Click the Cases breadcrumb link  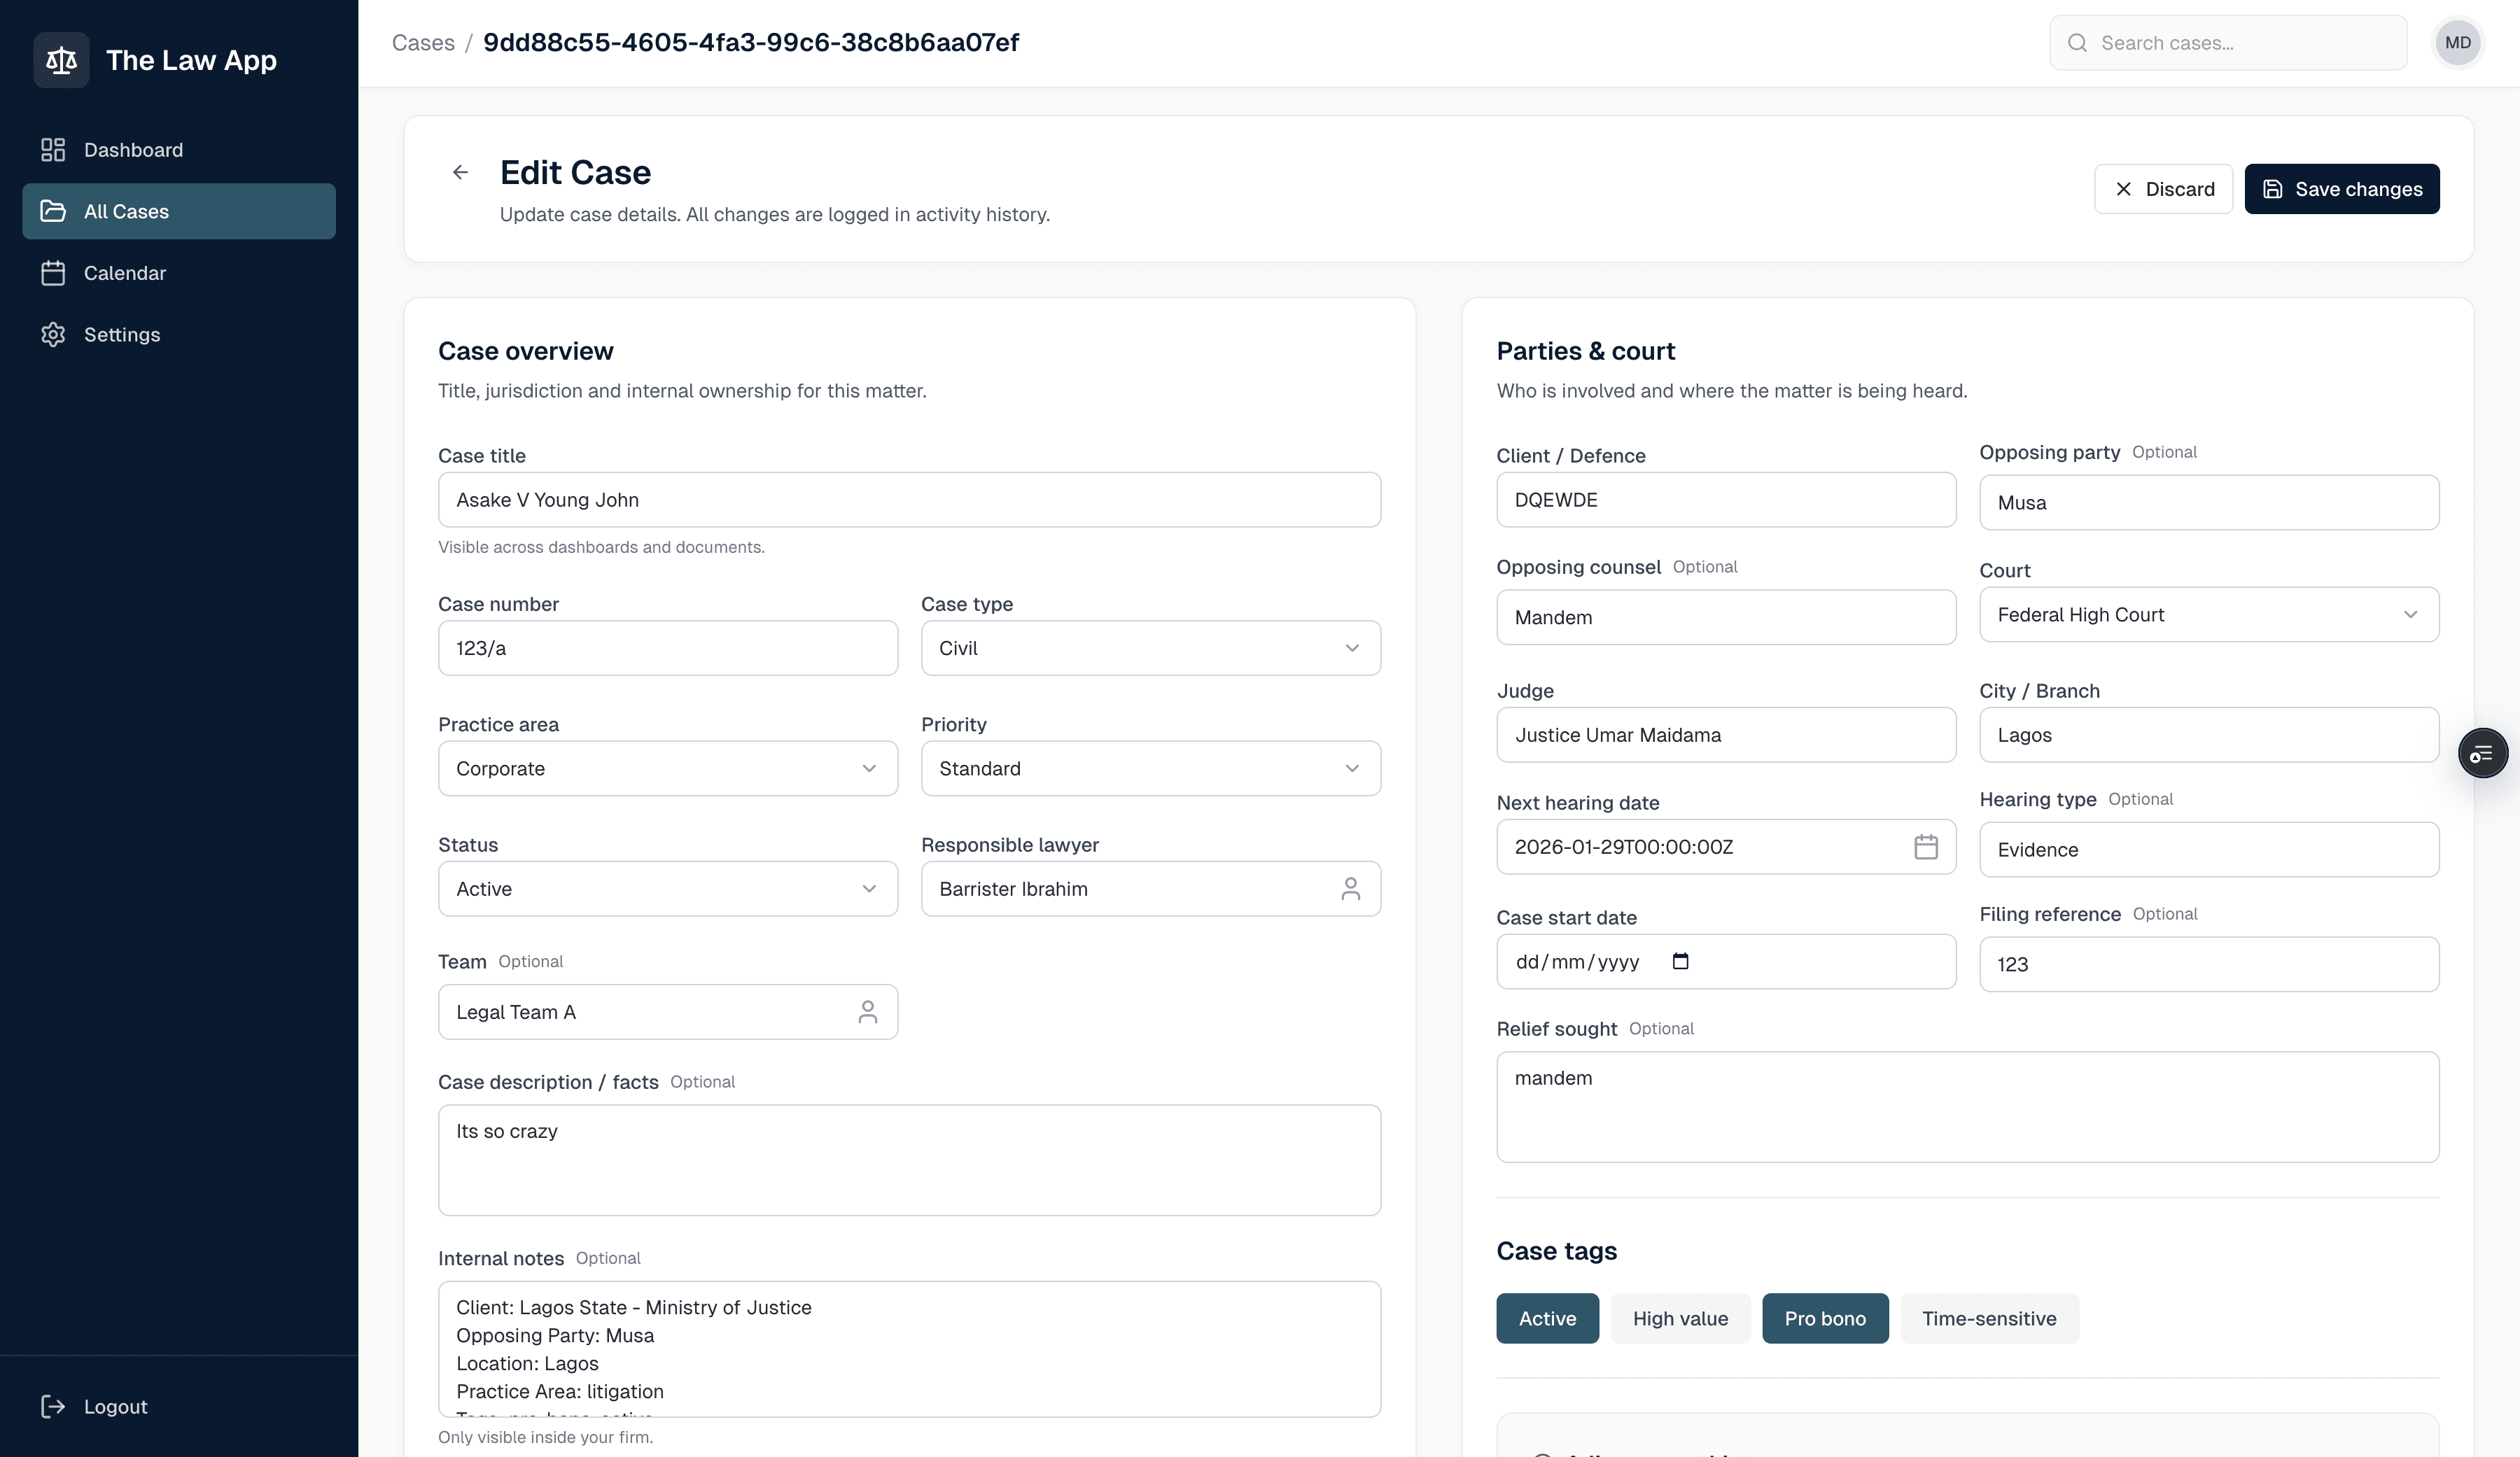click(x=423, y=43)
